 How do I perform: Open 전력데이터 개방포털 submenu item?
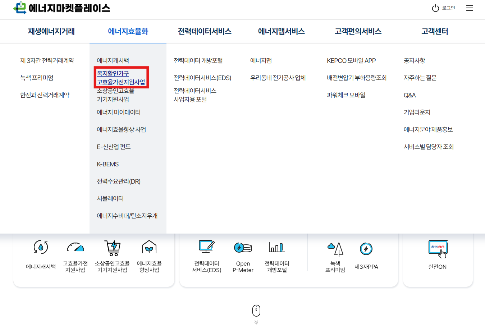198,61
